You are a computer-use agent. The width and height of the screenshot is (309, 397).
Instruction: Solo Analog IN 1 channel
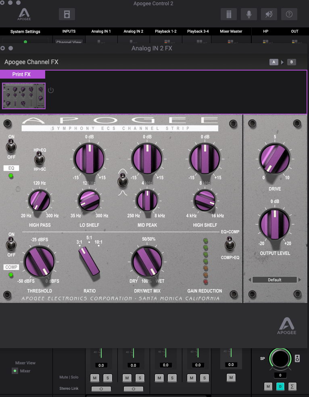click(108, 378)
